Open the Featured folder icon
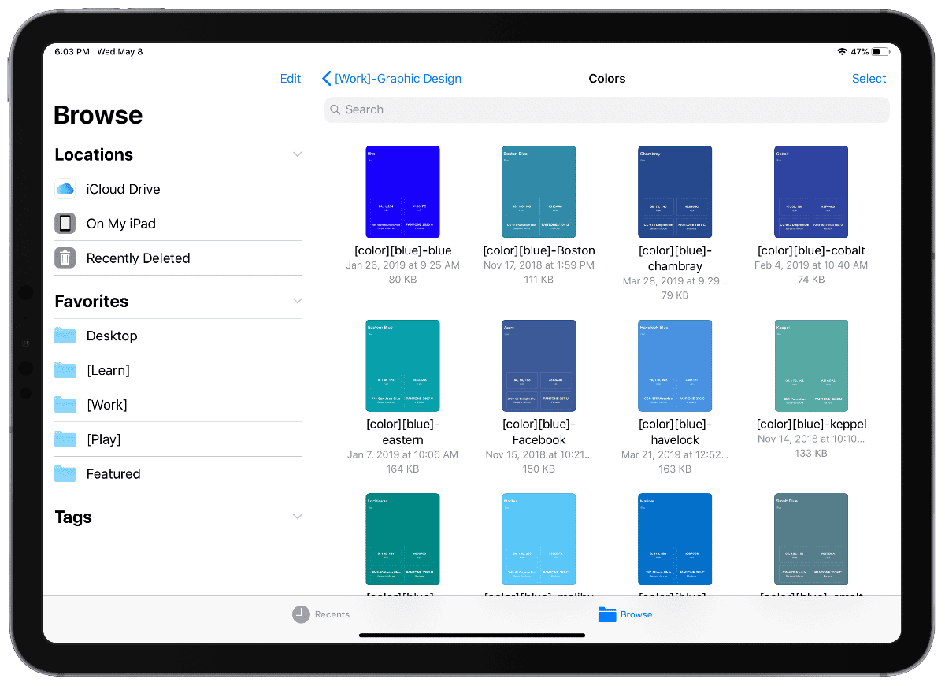The height and width of the screenshot is (686, 945). point(65,474)
